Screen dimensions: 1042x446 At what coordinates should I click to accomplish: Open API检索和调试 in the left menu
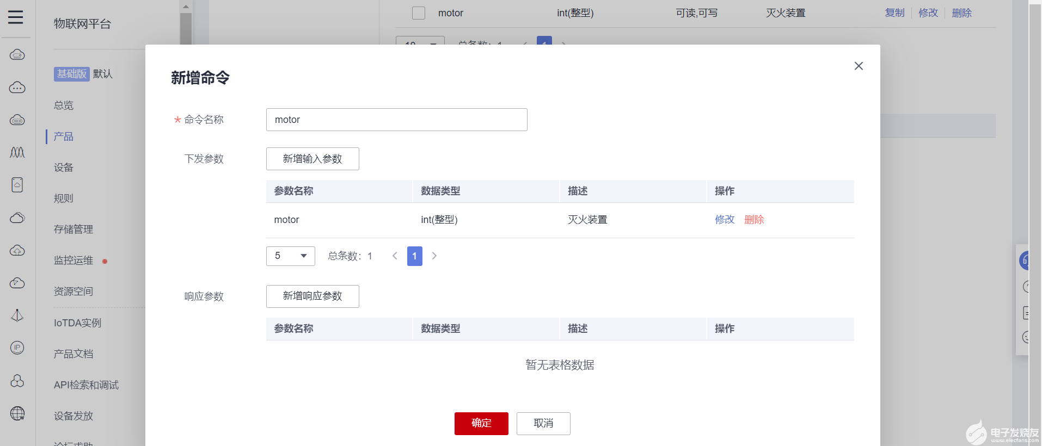pyautogui.click(x=86, y=385)
